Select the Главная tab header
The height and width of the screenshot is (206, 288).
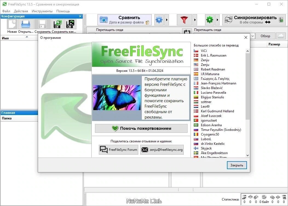point(19,113)
